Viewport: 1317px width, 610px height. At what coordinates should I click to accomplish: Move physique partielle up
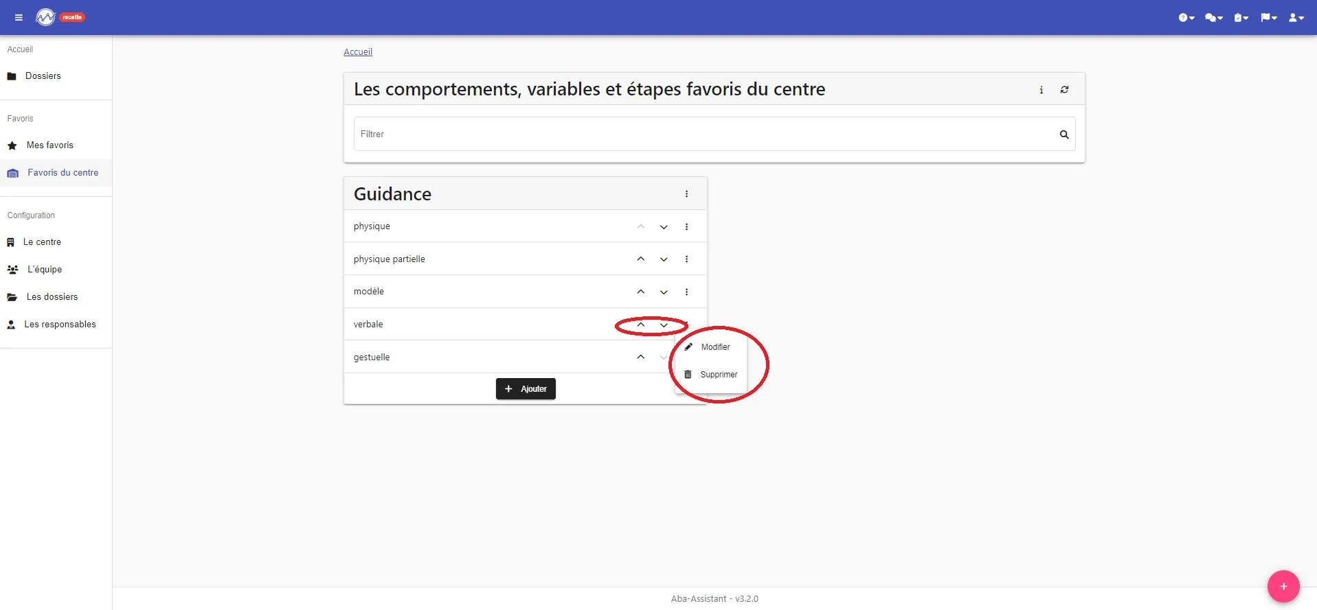[x=641, y=259]
